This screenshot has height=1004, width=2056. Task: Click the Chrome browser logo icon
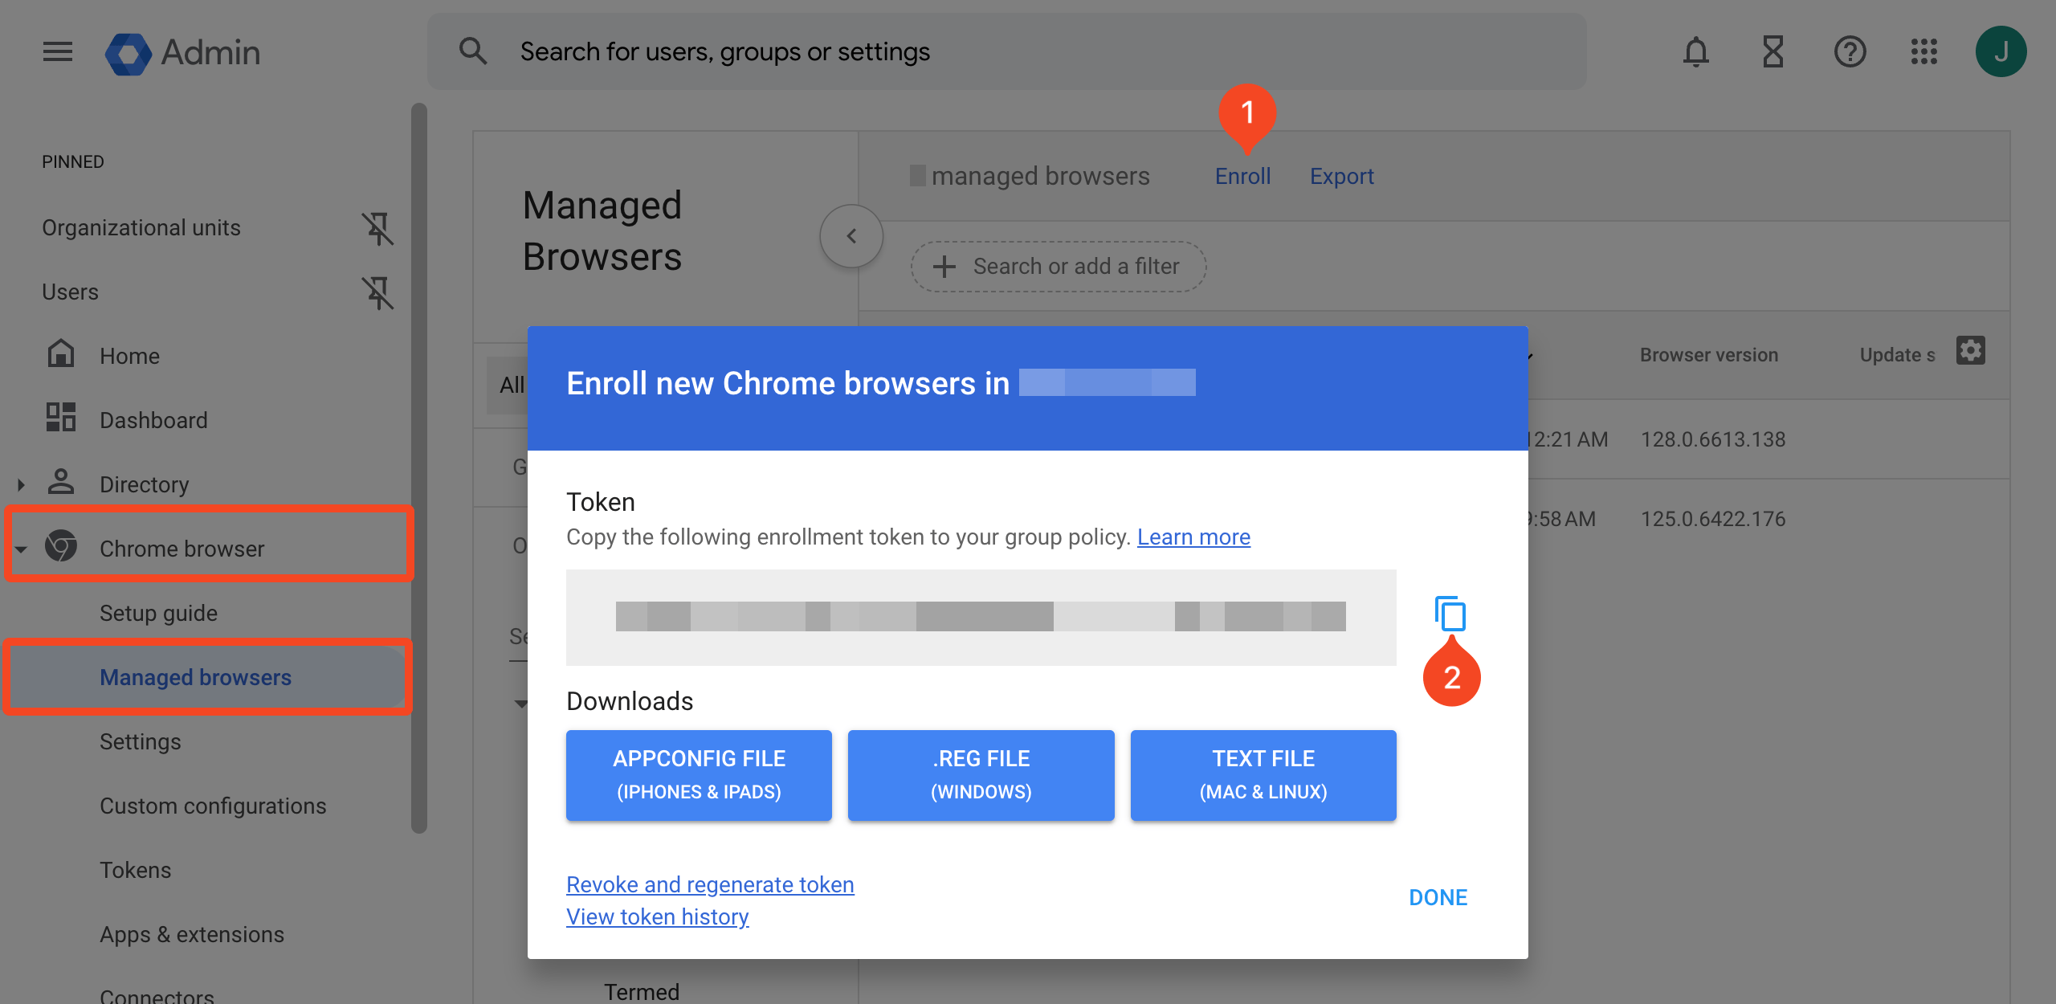(x=61, y=546)
